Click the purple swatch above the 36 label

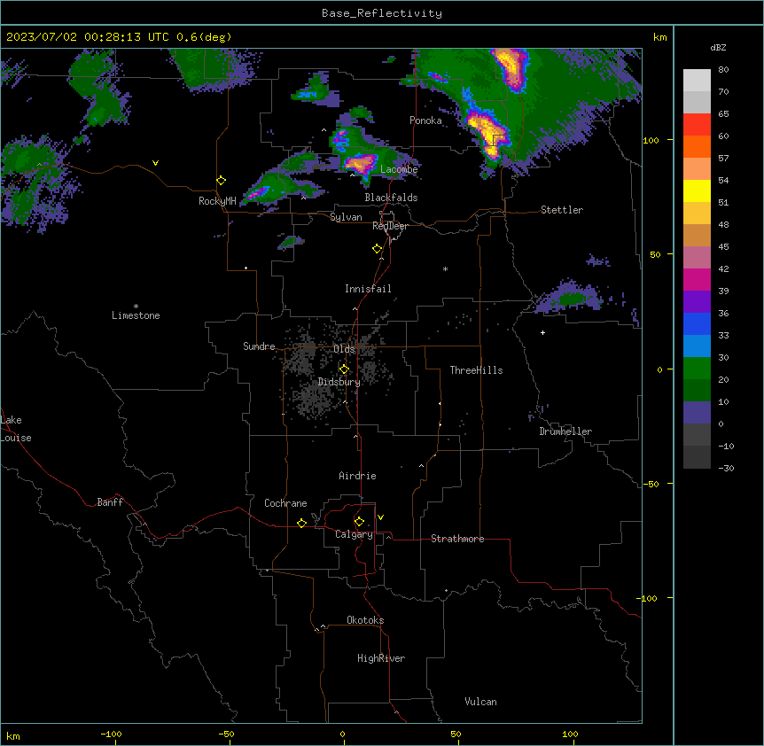(x=697, y=302)
